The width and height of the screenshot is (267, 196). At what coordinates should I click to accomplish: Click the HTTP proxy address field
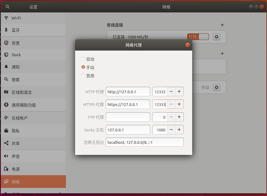(128, 92)
